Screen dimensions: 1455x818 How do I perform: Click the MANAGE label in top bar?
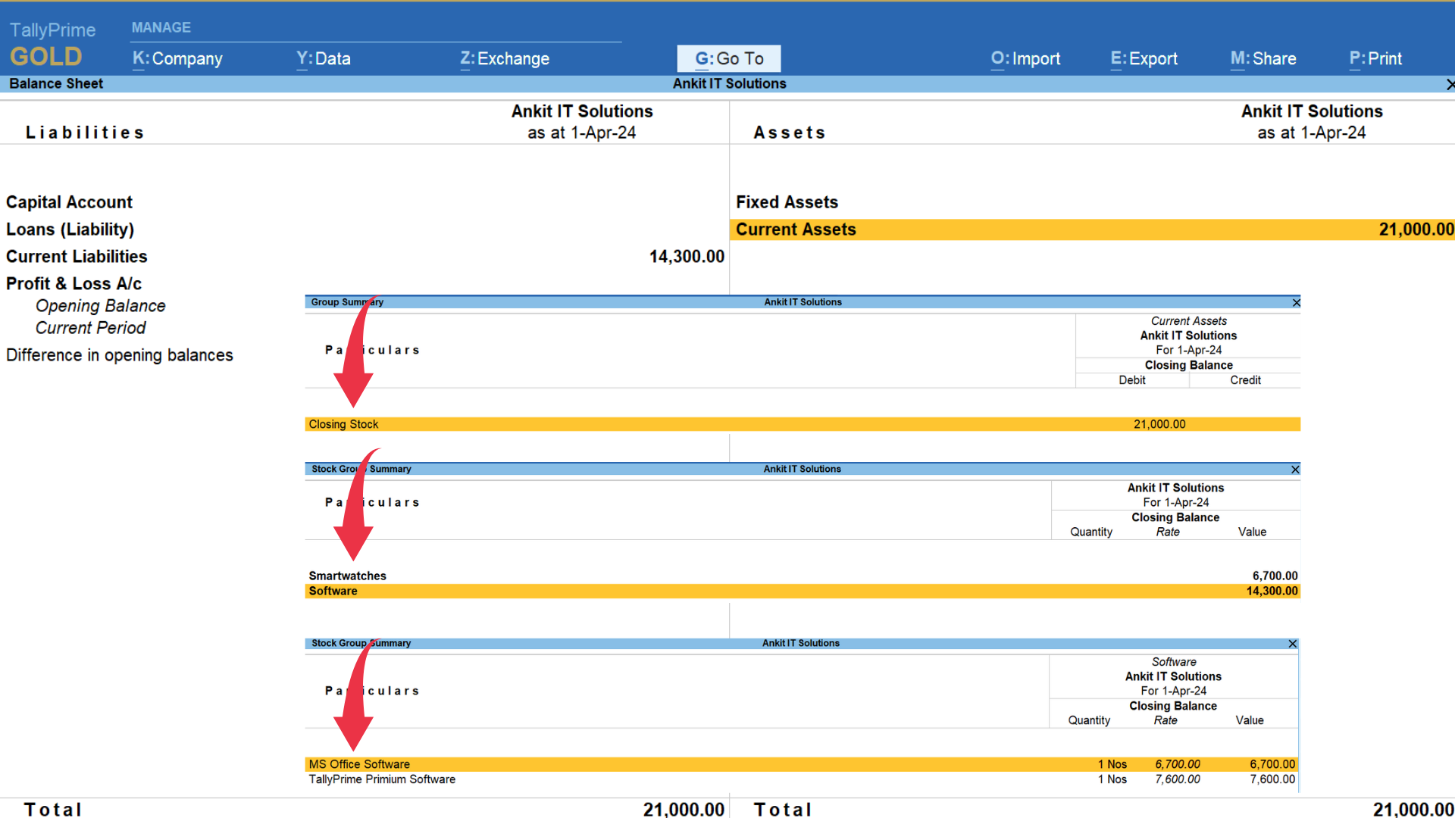[161, 27]
